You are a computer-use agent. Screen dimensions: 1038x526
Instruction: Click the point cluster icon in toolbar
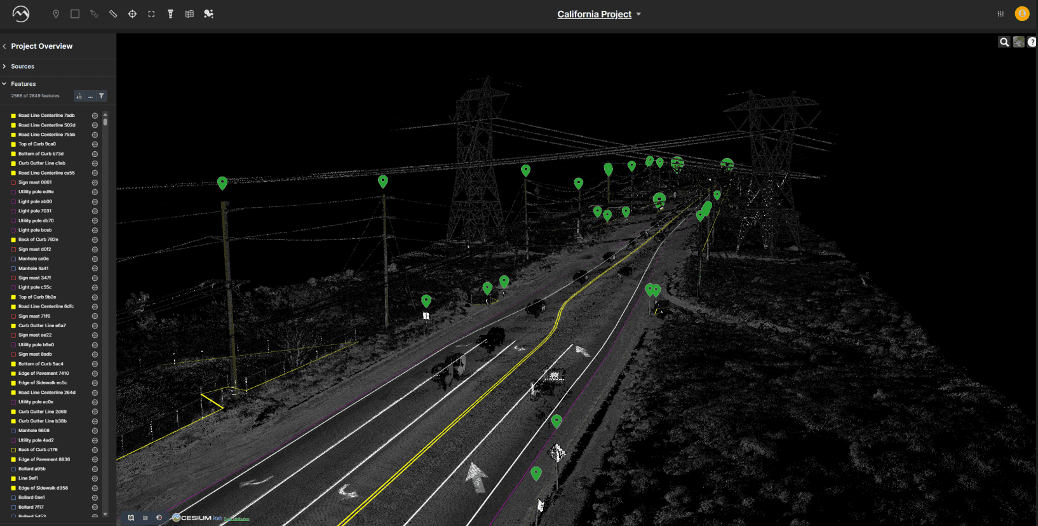(x=208, y=14)
